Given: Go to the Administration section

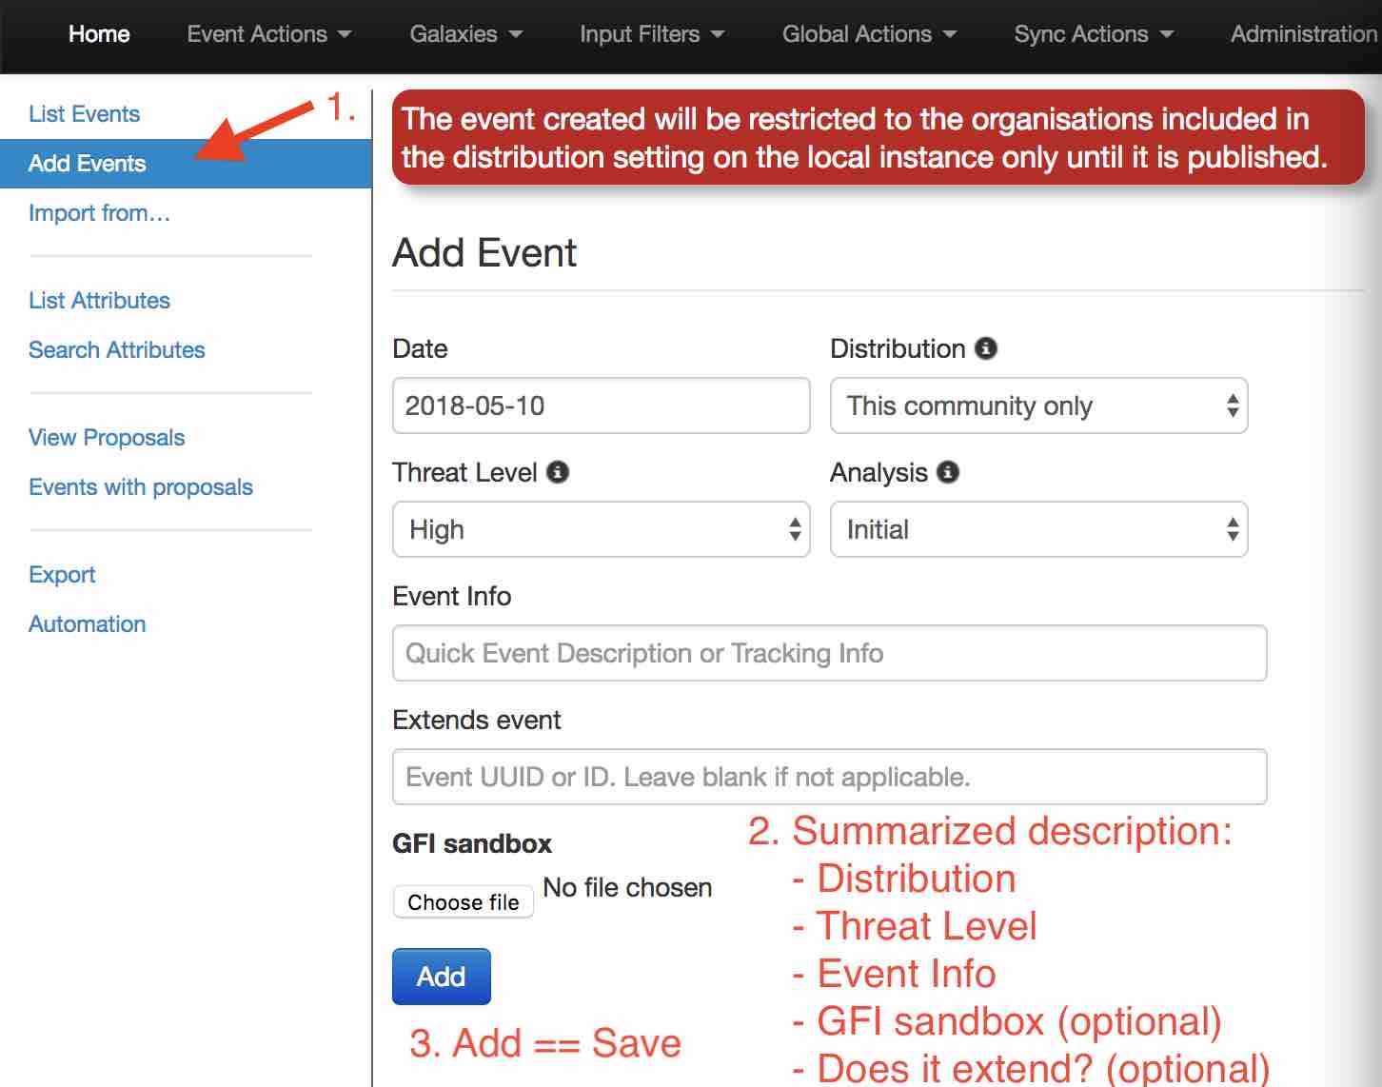Looking at the screenshot, I should [x=1302, y=33].
